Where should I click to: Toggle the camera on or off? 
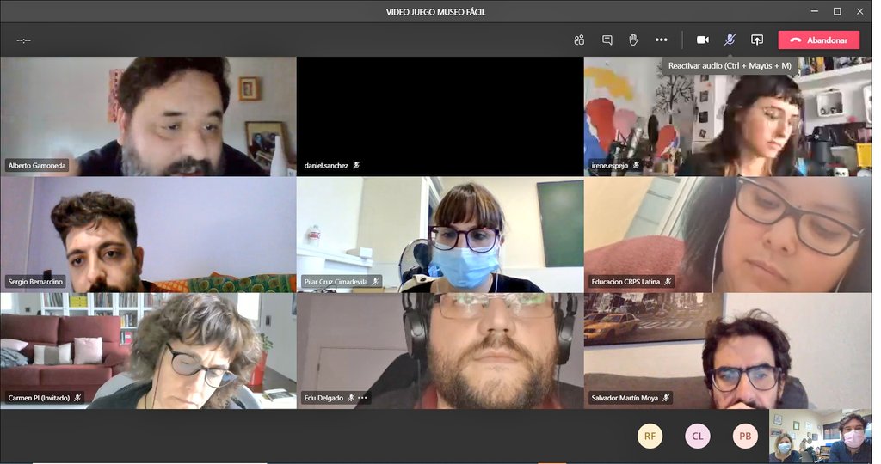702,40
